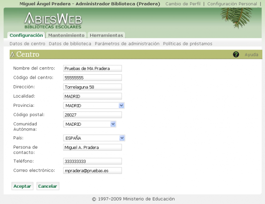Open the Herramientas tab
265x204 pixels.
(x=107, y=35)
